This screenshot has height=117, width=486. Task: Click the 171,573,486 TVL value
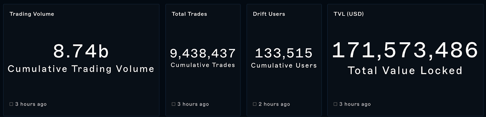tap(405, 50)
